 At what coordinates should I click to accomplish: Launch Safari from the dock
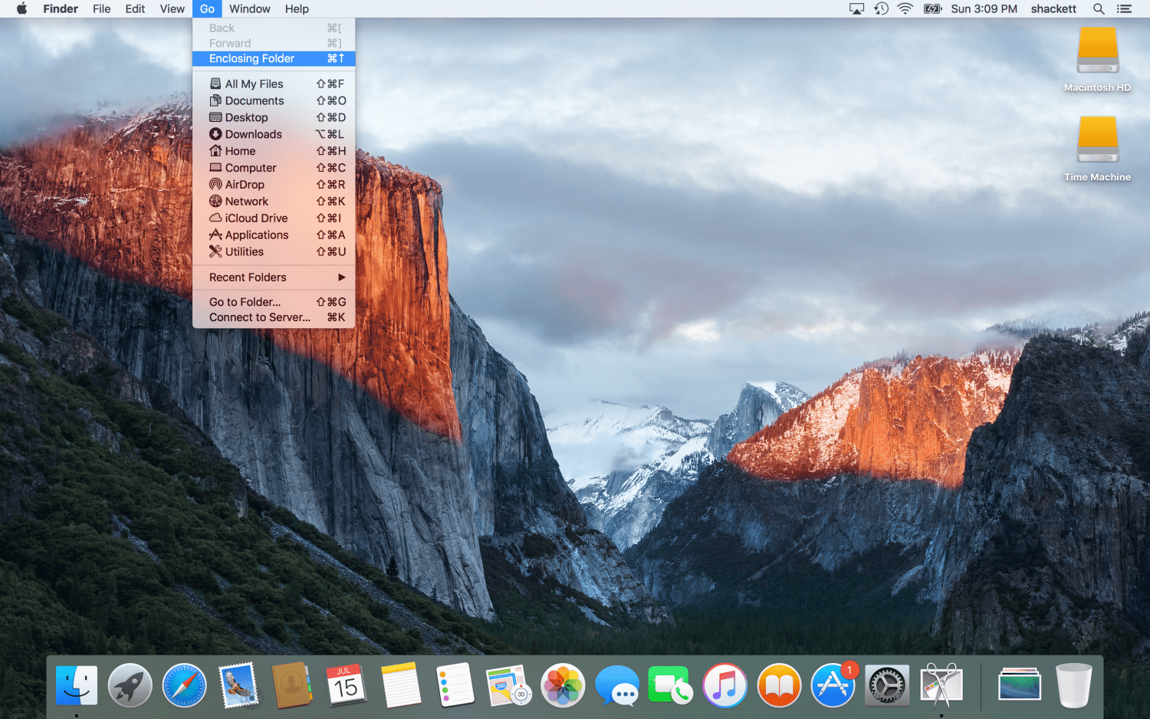[184, 685]
